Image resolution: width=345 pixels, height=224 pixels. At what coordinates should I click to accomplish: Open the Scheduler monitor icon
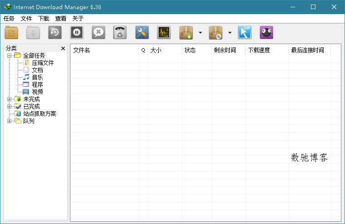click(164, 33)
